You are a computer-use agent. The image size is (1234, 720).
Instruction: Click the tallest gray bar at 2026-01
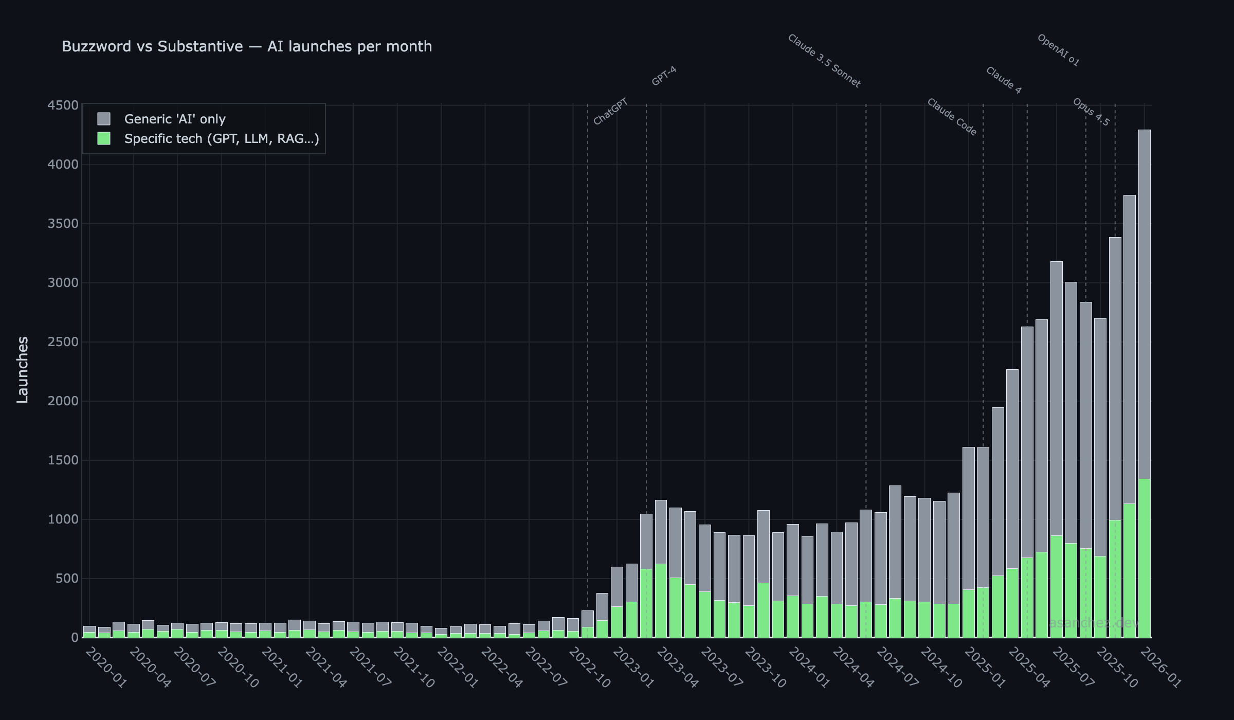pyautogui.click(x=1144, y=303)
